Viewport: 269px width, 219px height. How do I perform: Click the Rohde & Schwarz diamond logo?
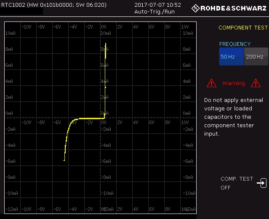[x=196, y=8]
